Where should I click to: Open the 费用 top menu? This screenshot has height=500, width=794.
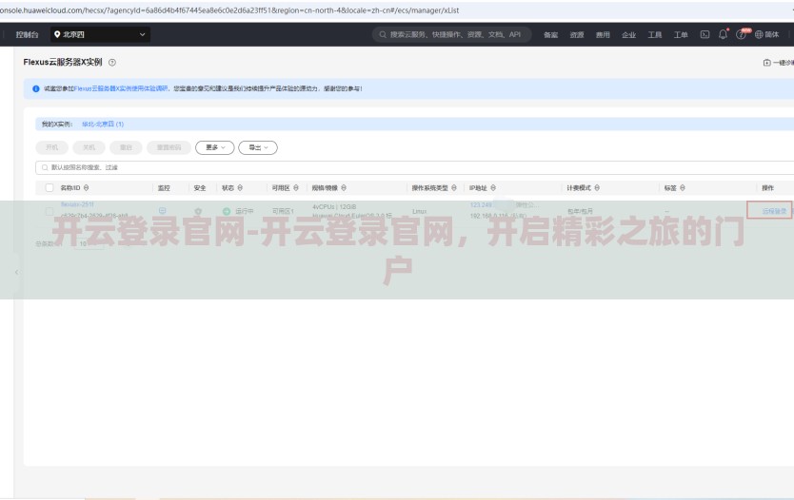pyautogui.click(x=603, y=35)
